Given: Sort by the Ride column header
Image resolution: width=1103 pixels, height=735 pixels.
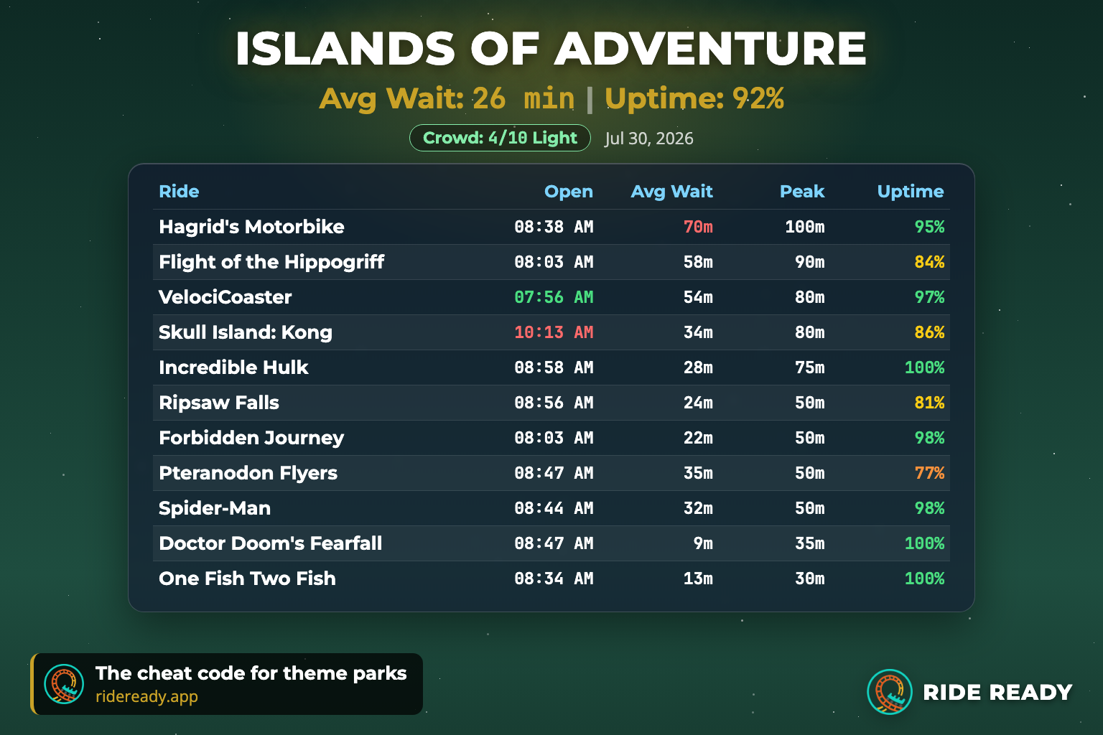Looking at the screenshot, I should click(179, 192).
